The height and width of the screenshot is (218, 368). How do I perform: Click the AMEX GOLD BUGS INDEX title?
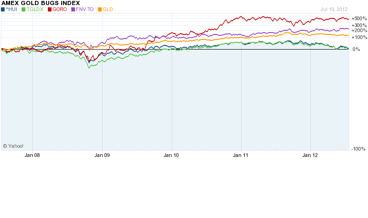[x=40, y=3]
